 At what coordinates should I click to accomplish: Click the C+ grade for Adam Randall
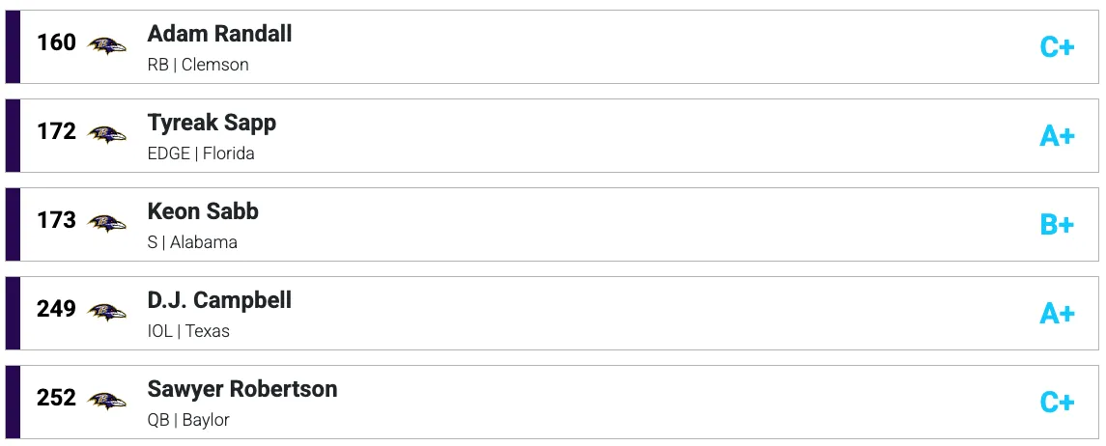click(x=1057, y=47)
